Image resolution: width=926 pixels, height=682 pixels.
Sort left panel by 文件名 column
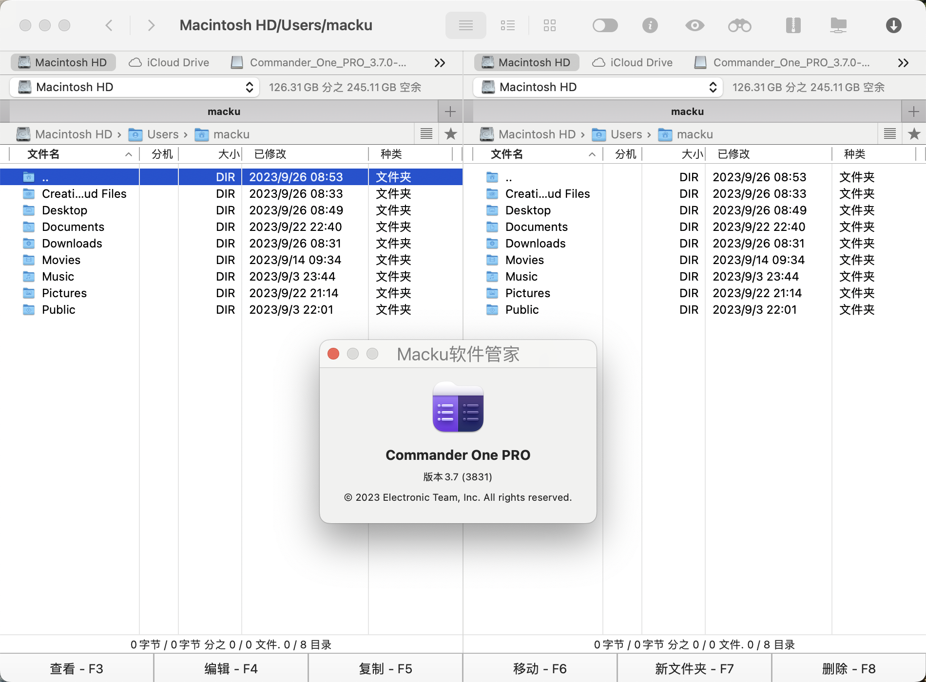coord(74,154)
